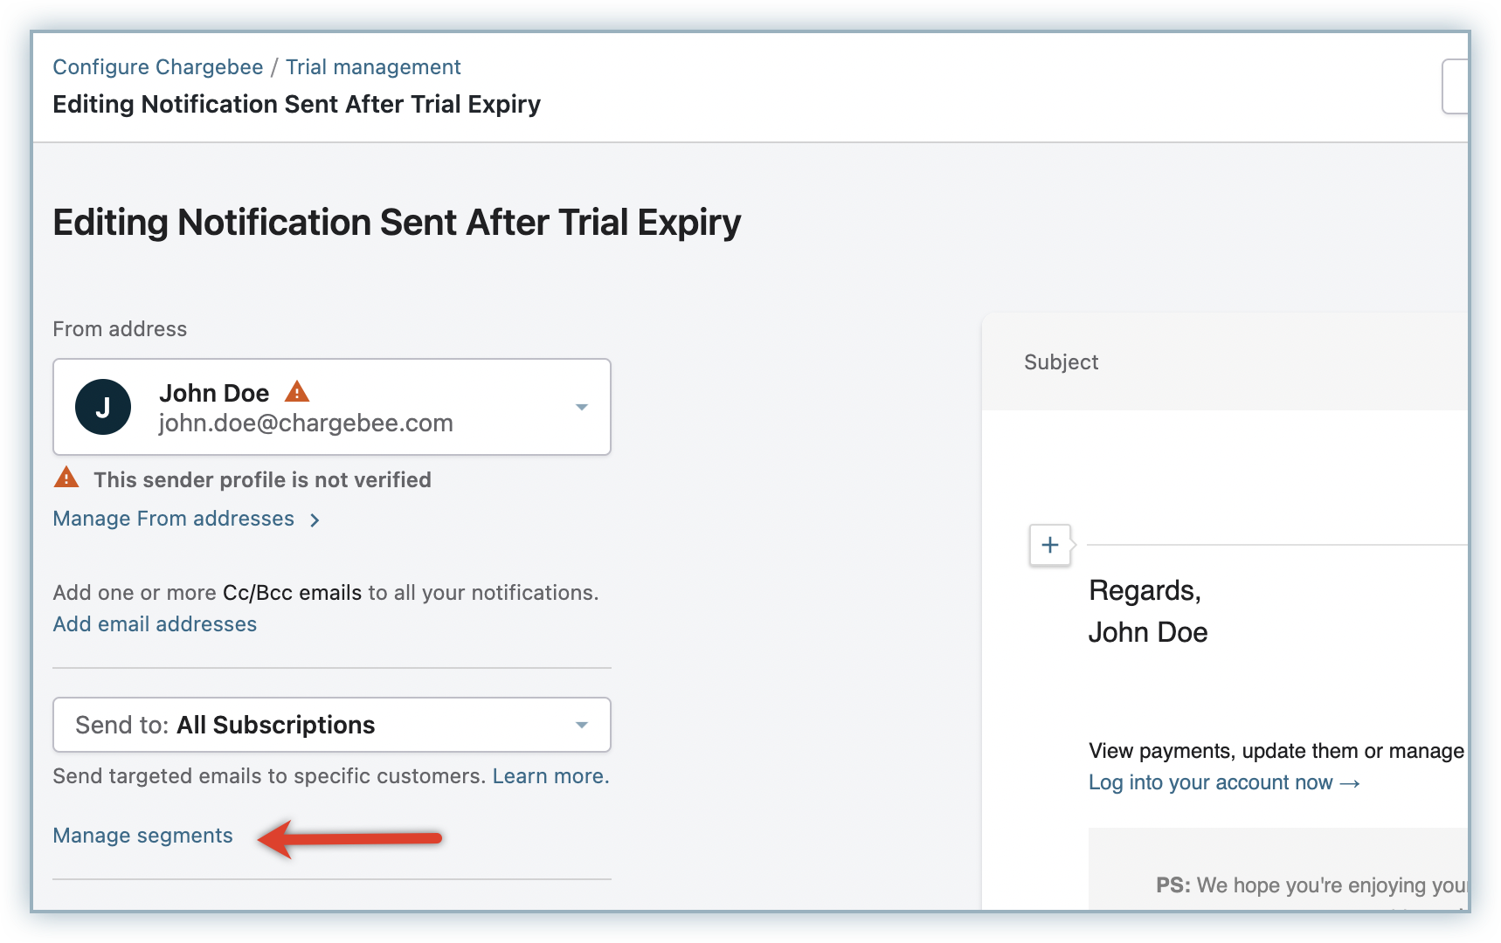The width and height of the screenshot is (1501, 943).
Task: Click the plus icon to add content block
Action: tap(1050, 545)
